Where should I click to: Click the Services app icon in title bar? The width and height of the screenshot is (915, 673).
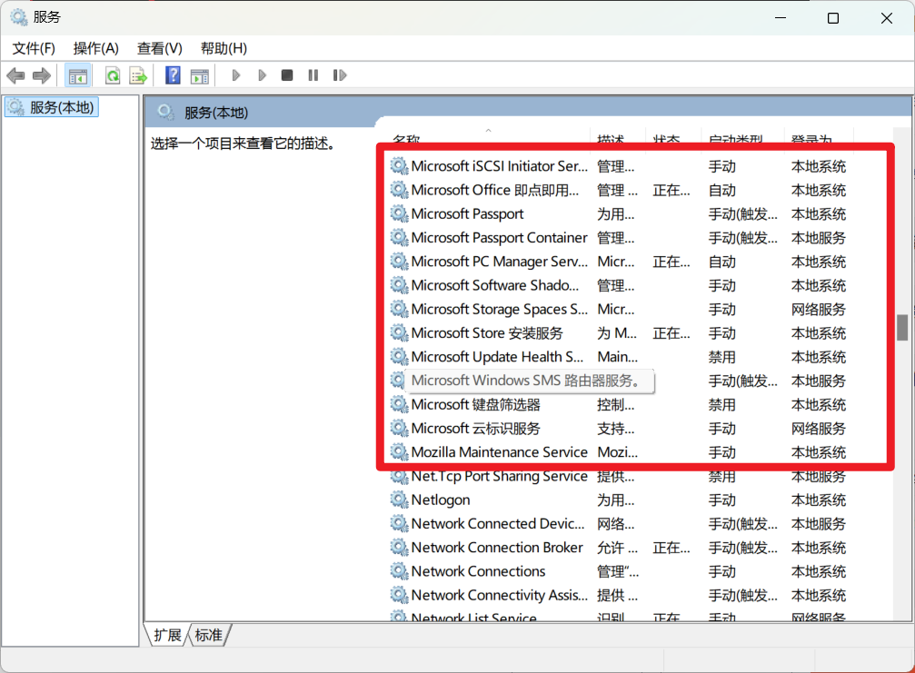click(x=19, y=17)
